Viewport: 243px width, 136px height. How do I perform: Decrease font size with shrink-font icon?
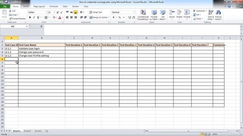tap(62, 12)
